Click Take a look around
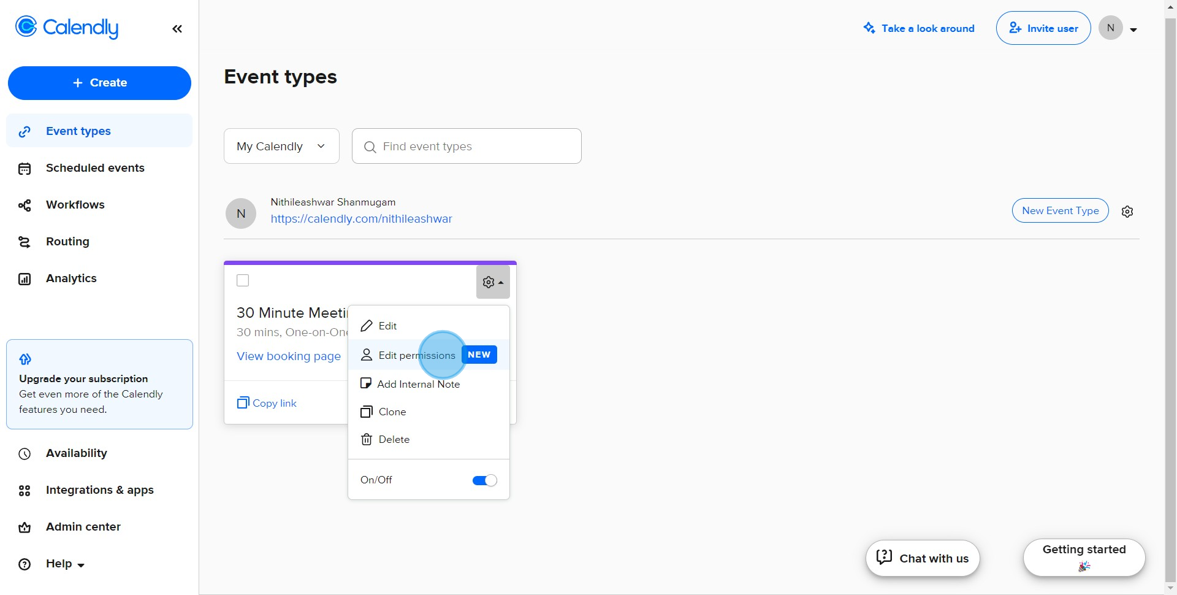This screenshot has width=1177, height=595. click(x=918, y=28)
